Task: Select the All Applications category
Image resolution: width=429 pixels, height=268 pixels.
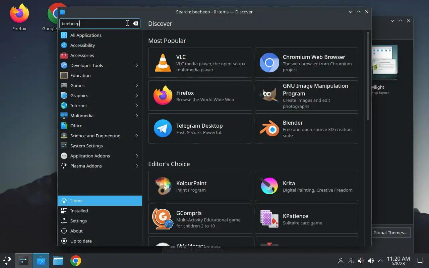Action: pos(100,35)
